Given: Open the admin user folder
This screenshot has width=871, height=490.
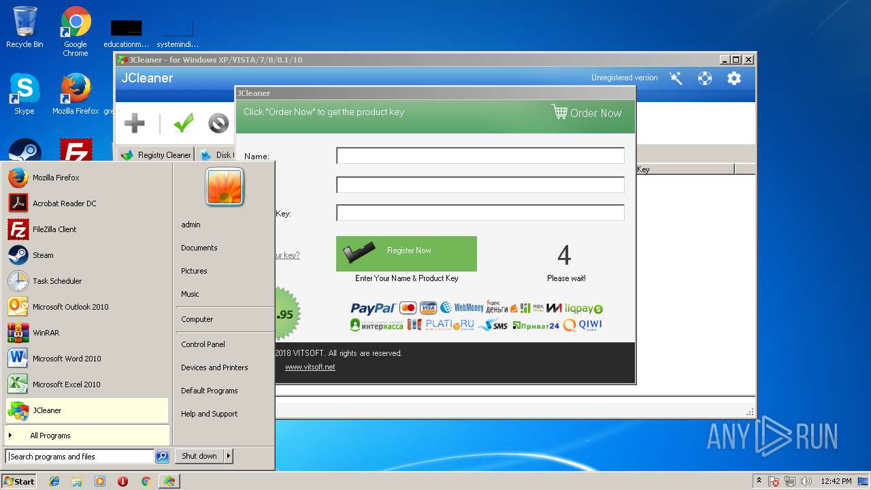Looking at the screenshot, I should (223, 225).
